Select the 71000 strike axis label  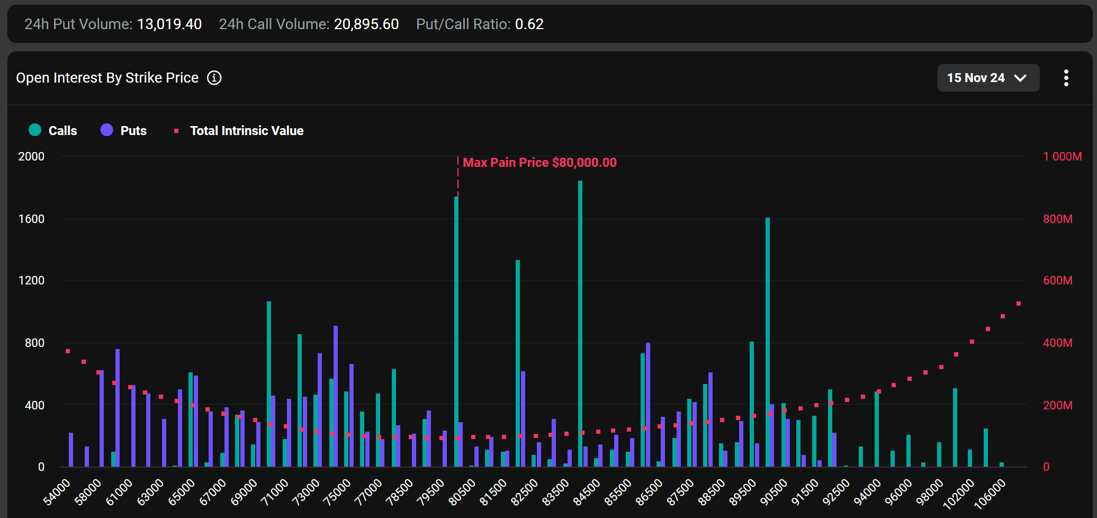click(275, 492)
